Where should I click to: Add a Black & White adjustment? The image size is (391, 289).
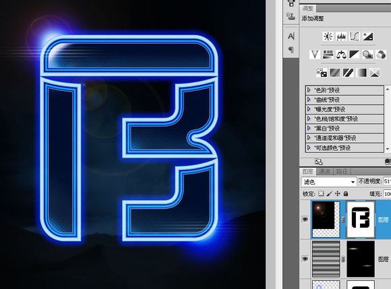(355, 55)
